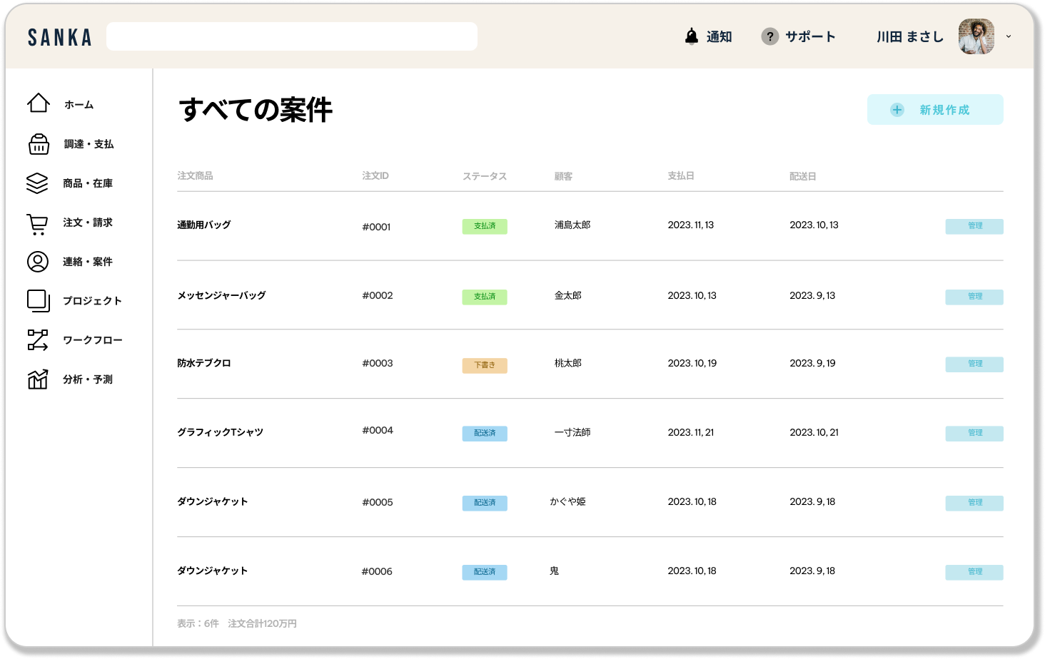Select the analytics chart icon
The height and width of the screenshot is (659, 1045).
[38, 379]
